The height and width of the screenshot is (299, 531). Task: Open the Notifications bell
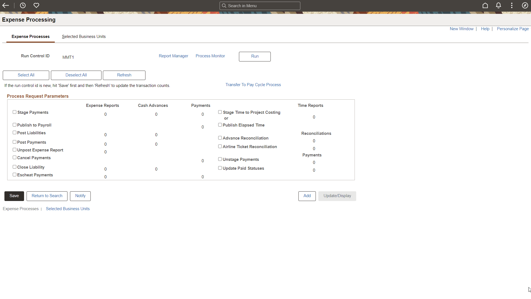pos(498,5)
